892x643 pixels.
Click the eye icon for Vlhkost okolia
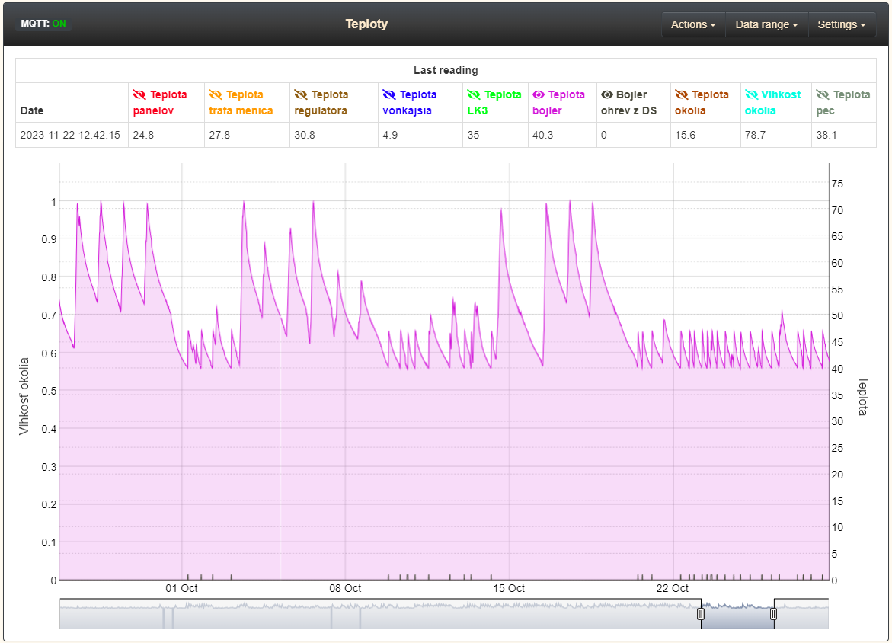click(x=751, y=95)
